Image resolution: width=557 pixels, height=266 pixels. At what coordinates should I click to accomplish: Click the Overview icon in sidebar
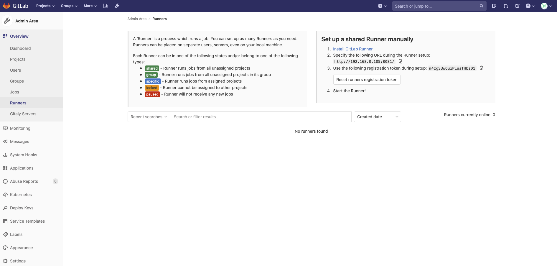pos(5,36)
